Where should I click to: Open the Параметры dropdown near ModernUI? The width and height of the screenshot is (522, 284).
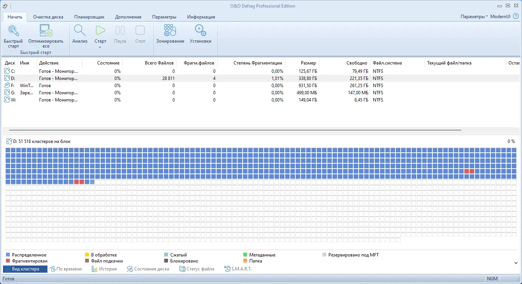[x=473, y=17]
